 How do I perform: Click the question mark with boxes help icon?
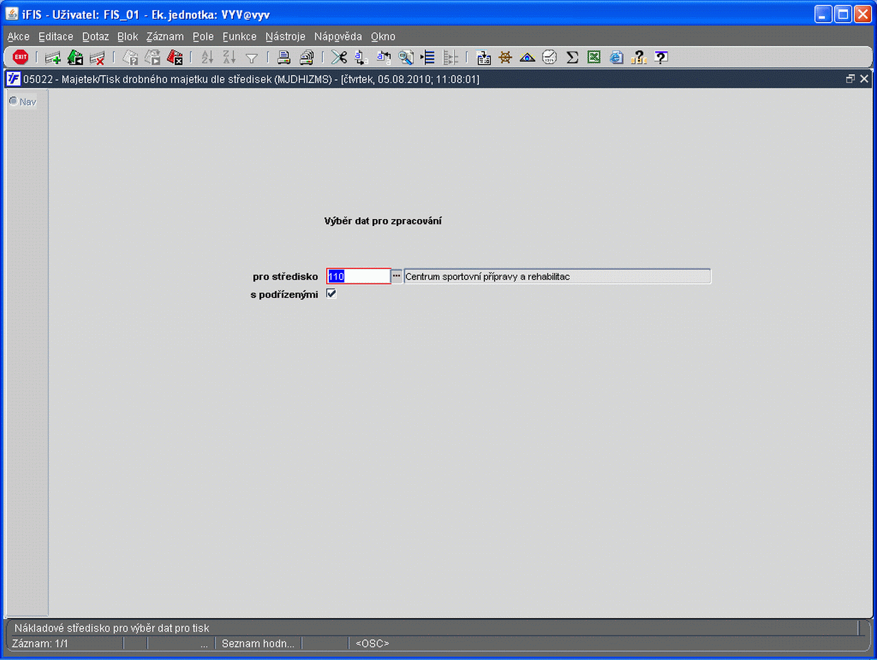[639, 58]
